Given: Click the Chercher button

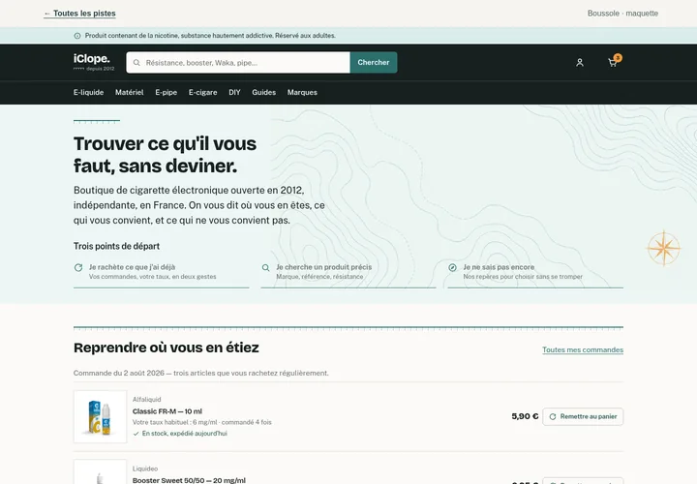Looking at the screenshot, I should [374, 63].
